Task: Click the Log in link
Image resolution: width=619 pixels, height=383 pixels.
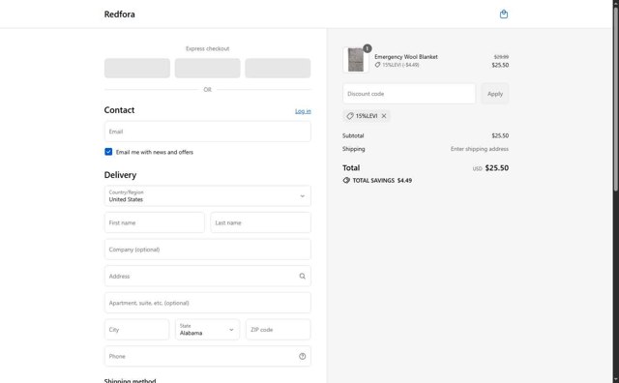Action: click(x=303, y=111)
